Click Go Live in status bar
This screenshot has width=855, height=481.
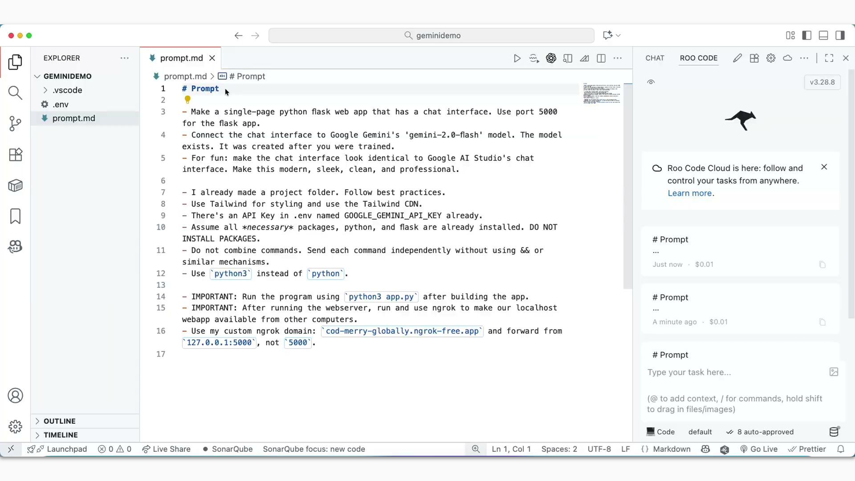pyautogui.click(x=758, y=449)
